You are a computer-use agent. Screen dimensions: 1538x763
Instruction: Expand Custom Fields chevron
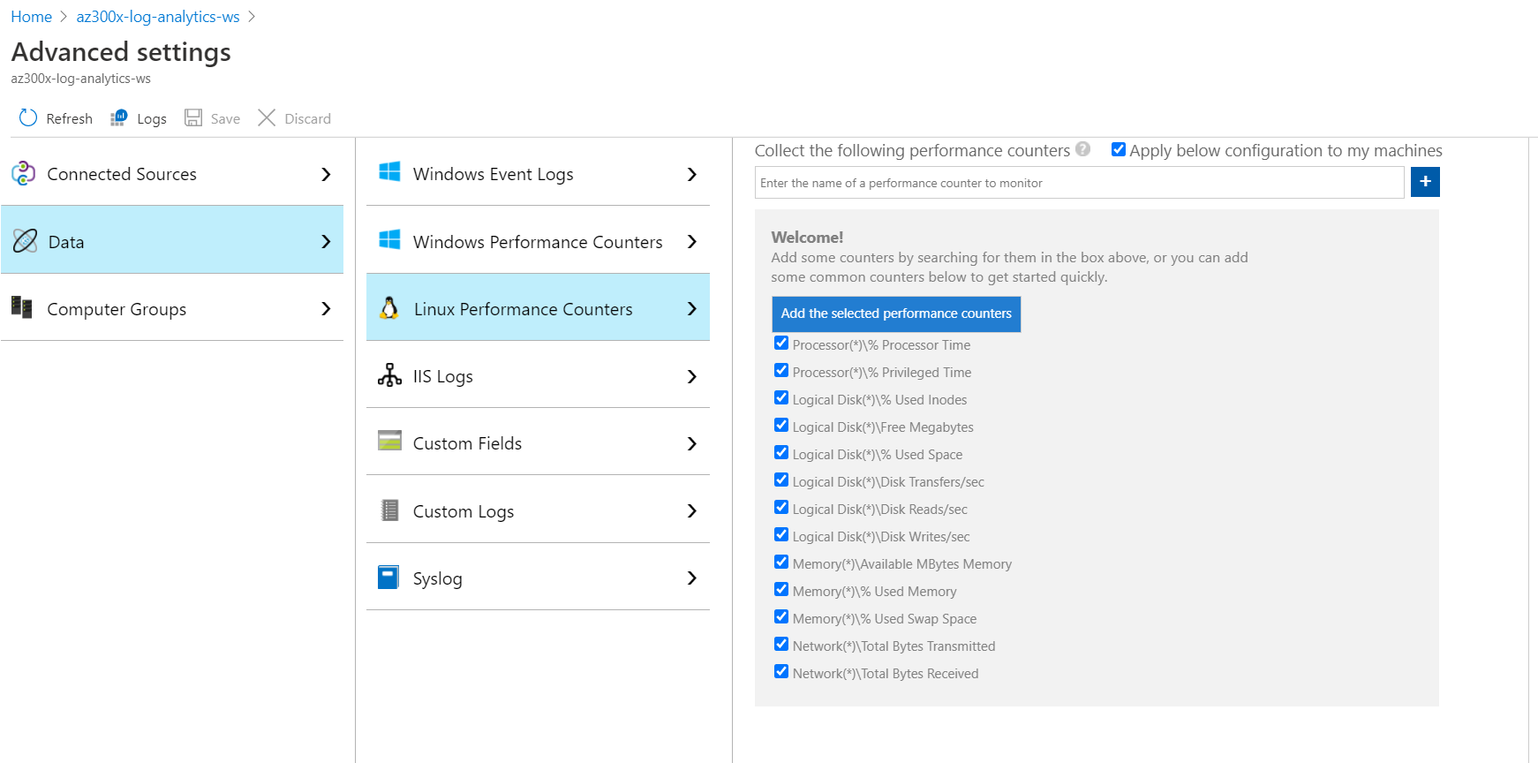click(692, 443)
